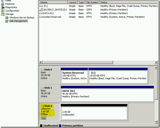Open Diagnostics in the tree
Viewport: 160px width, 128px height.
pos(11,7)
